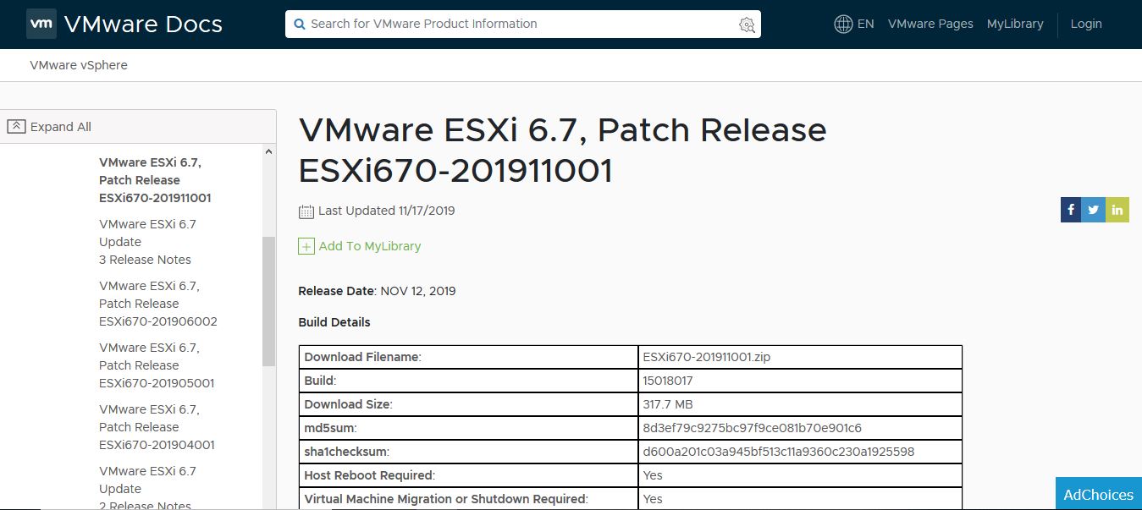Click the calendar icon beside Last Updated
This screenshot has height=510, width=1142.
tap(305, 210)
